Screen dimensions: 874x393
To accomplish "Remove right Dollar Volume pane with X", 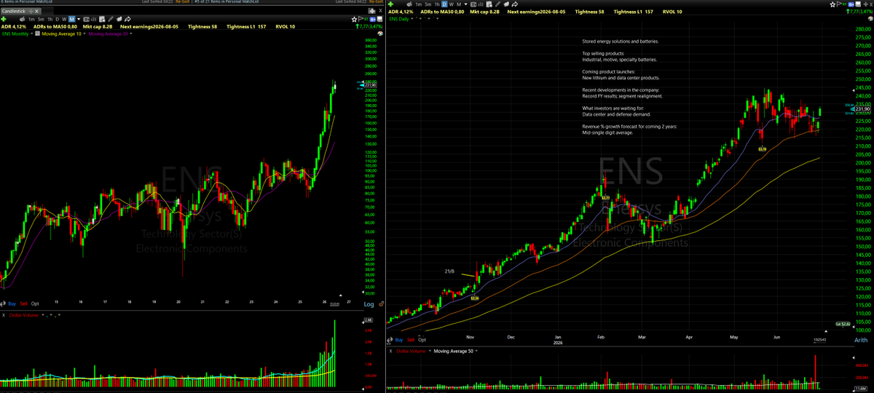I will 390,351.
